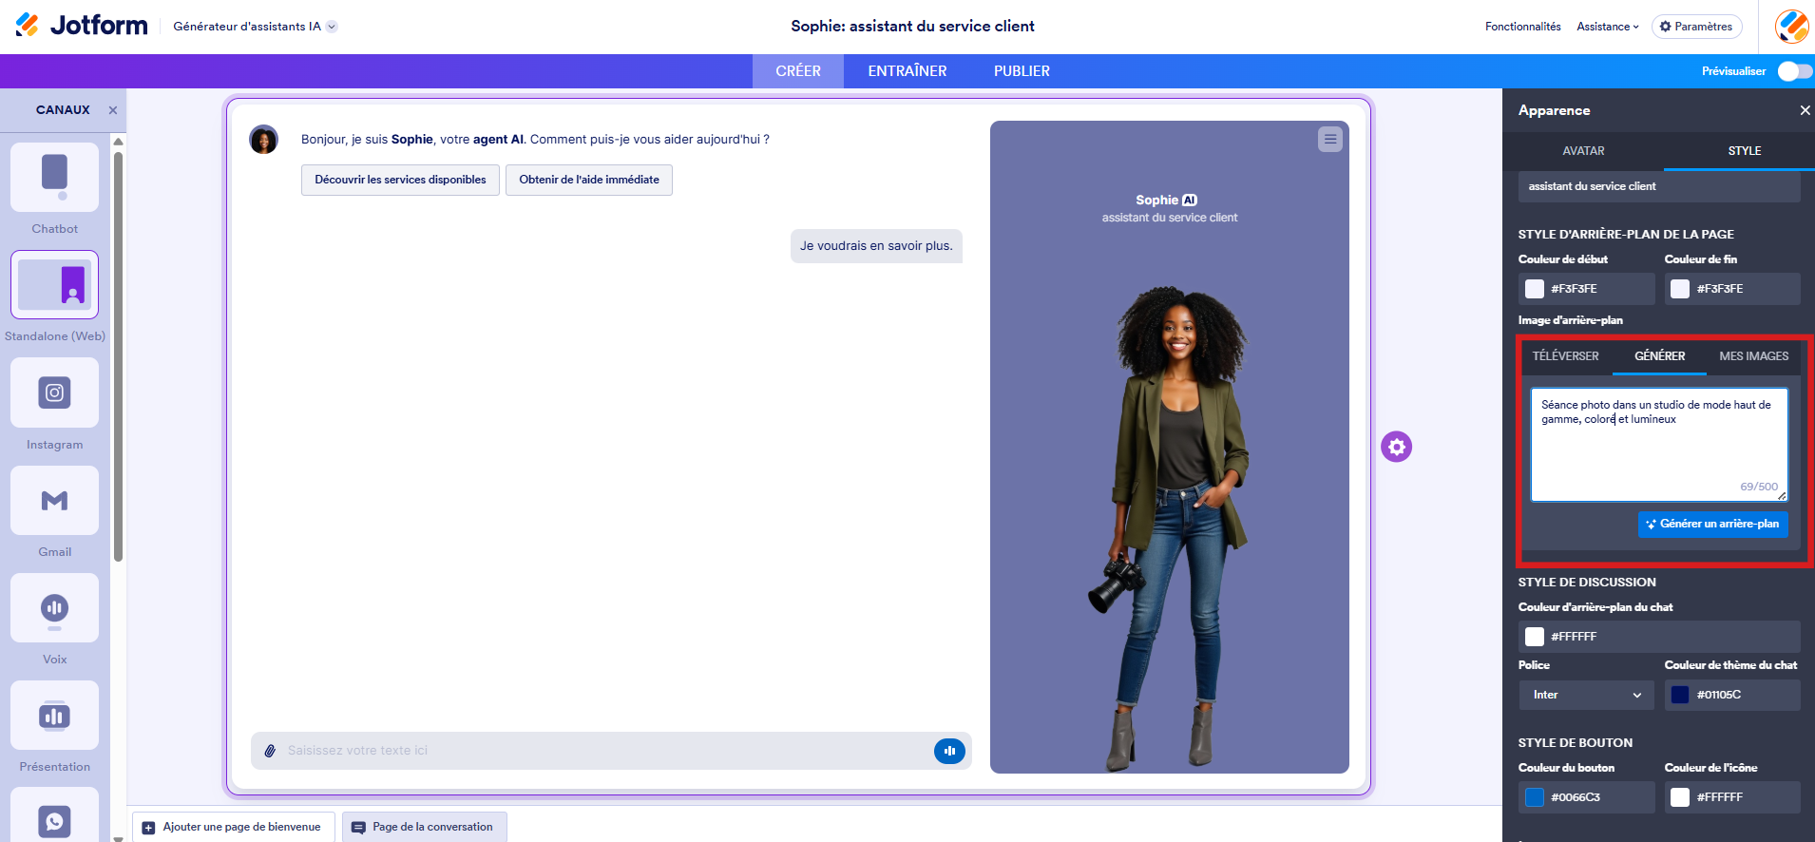The width and height of the screenshot is (1815, 842).
Task: Click Générer un arrière-plan button
Action: (1712, 524)
